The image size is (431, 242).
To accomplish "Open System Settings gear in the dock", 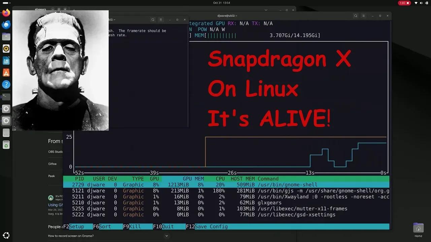I will click(6, 109).
